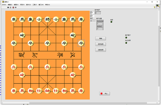Open the 文件(F) menu
The image size is (161, 105).
pyautogui.click(x=4, y=5)
